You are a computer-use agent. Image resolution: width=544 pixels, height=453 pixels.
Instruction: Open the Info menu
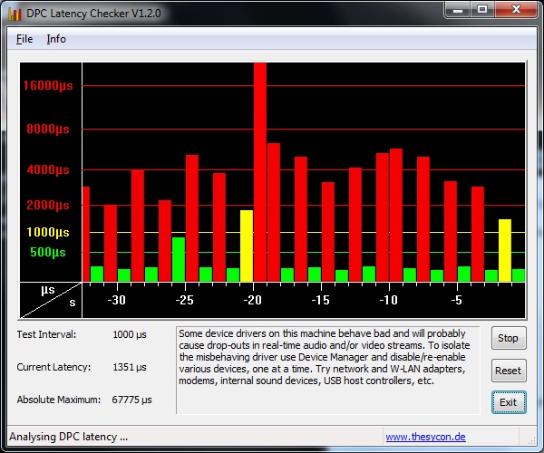point(56,39)
